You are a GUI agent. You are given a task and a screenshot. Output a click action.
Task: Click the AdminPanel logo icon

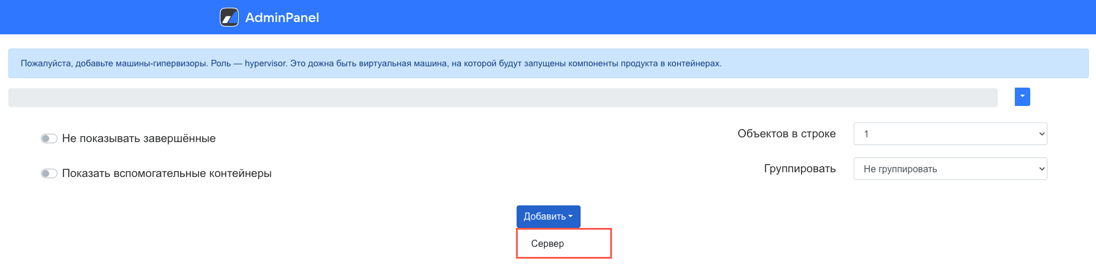click(x=229, y=17)
